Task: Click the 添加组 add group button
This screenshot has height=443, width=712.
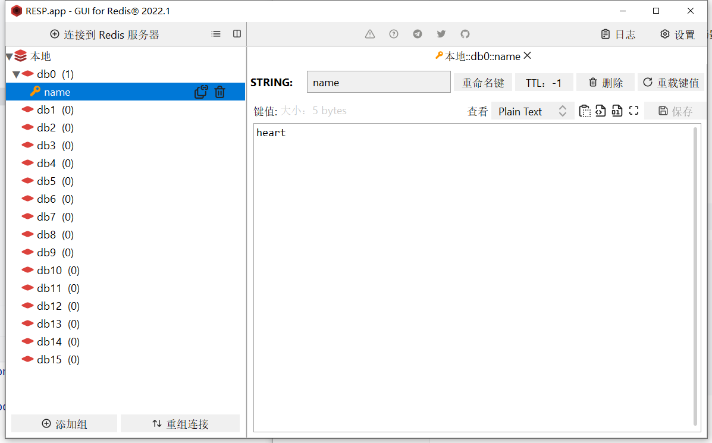Action: pyautogui.click(x=64, y=423)
